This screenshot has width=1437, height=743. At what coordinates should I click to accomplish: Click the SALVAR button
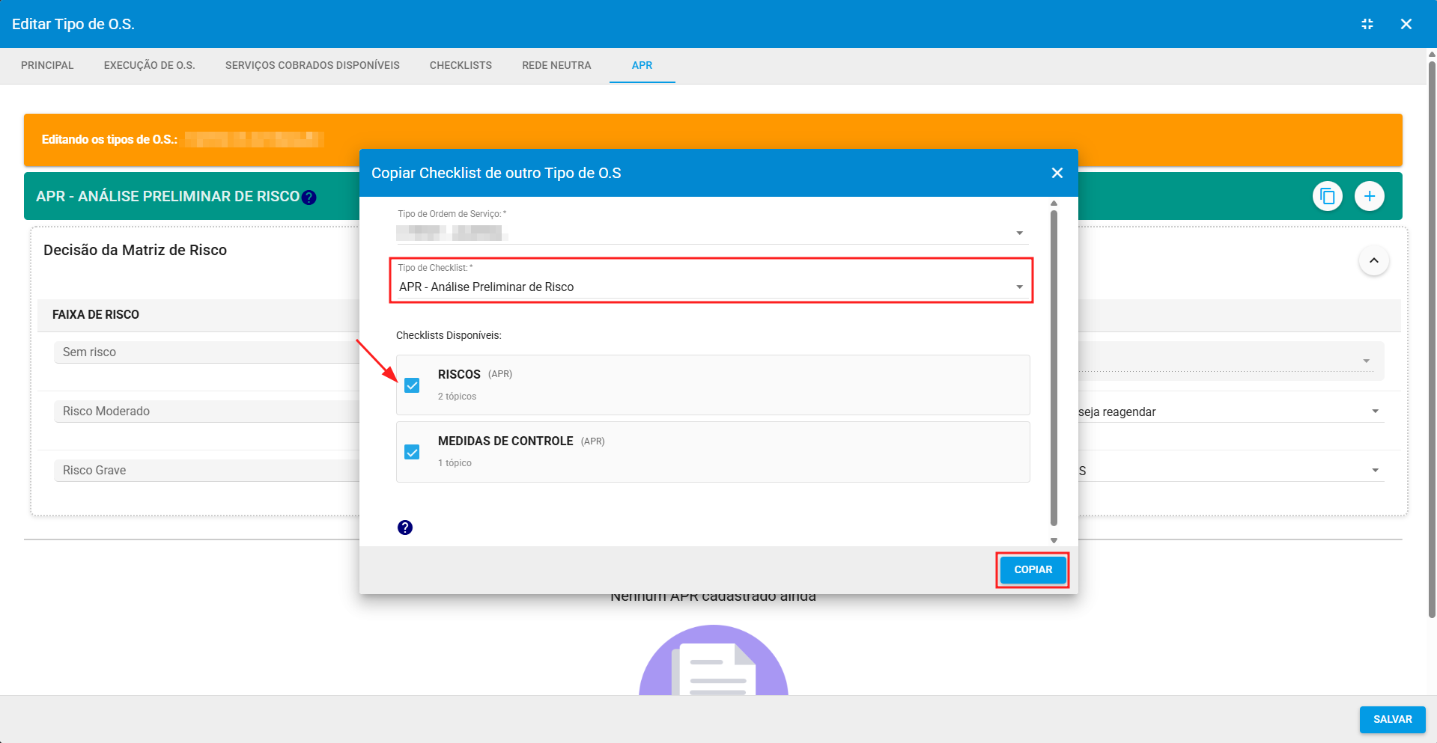1392,719
